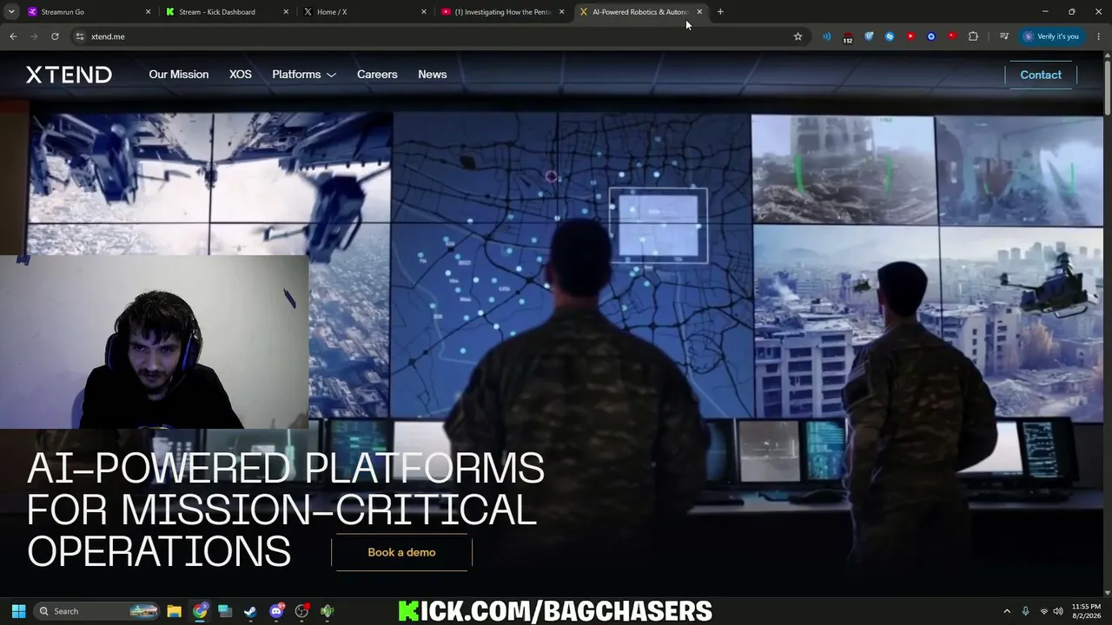The width and height of the screenshot is (1112, 625).
Task: Open the keyboard app on the taskbar
Action: (225, 611)
